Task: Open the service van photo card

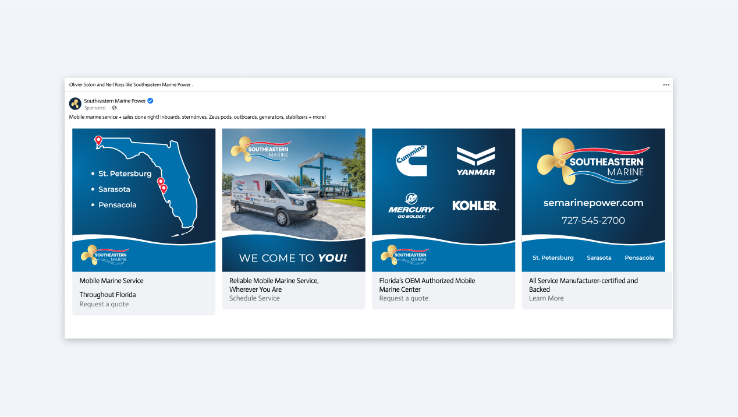Action: (293, 186)
